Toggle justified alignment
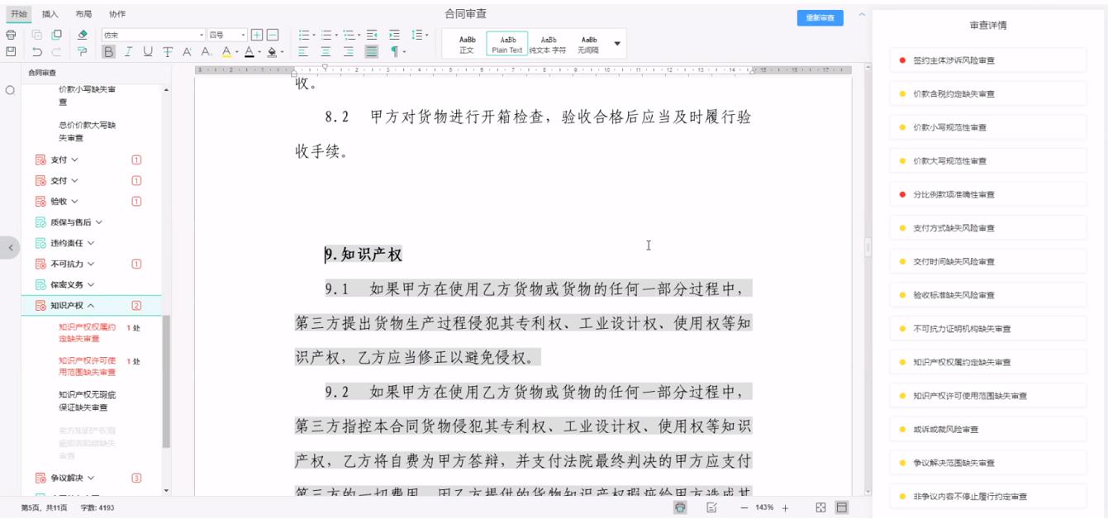 click(371, 51)
